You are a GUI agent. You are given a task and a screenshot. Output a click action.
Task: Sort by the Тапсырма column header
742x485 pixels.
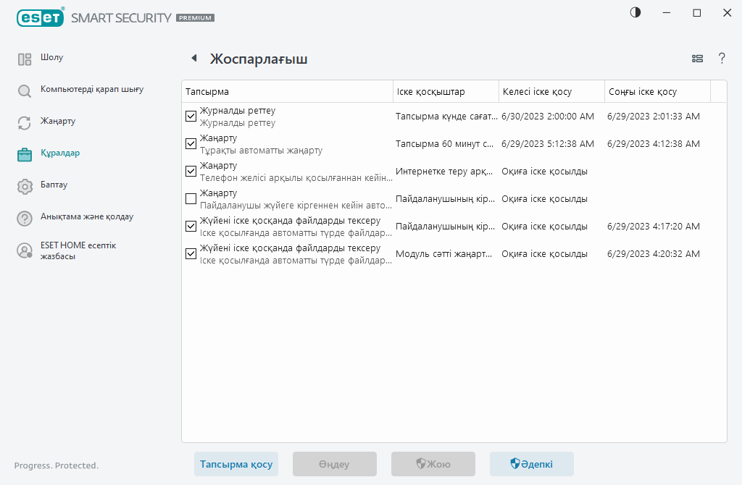click(286, 92)
